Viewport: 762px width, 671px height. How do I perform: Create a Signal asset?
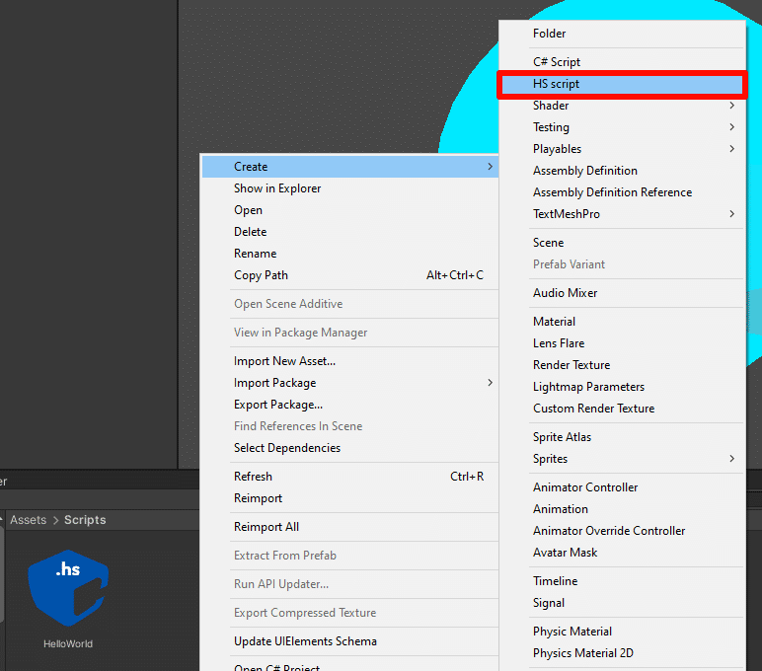click(622, 603)
